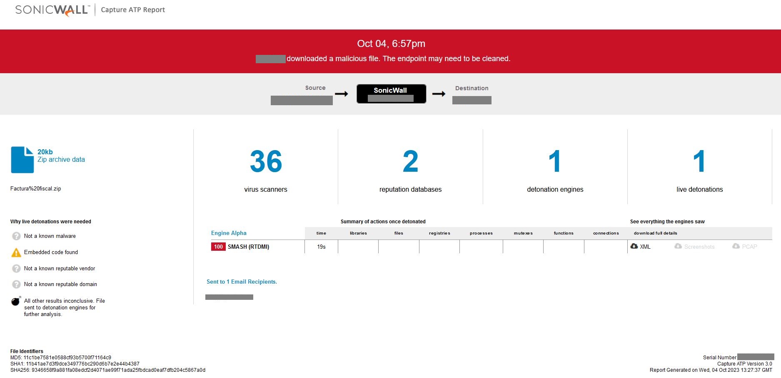
Task: Click the Engine Alpha heading
Action: click(229, 233)
